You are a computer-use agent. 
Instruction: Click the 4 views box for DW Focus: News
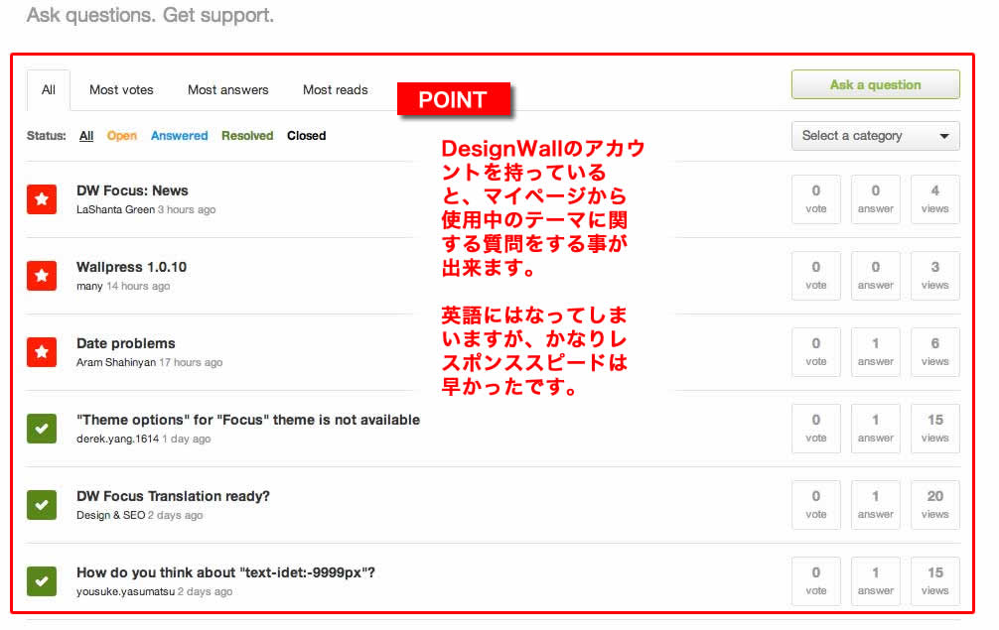(x=935, y=199)
